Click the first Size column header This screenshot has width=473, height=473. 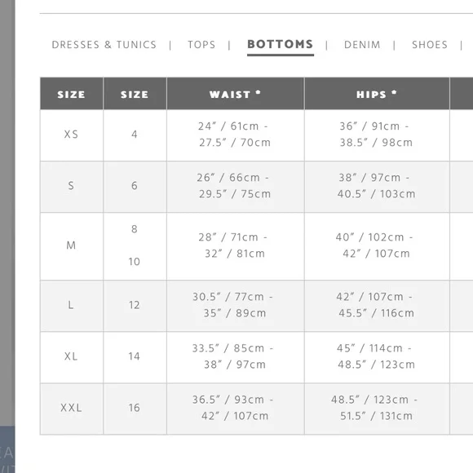pos(72,94)
